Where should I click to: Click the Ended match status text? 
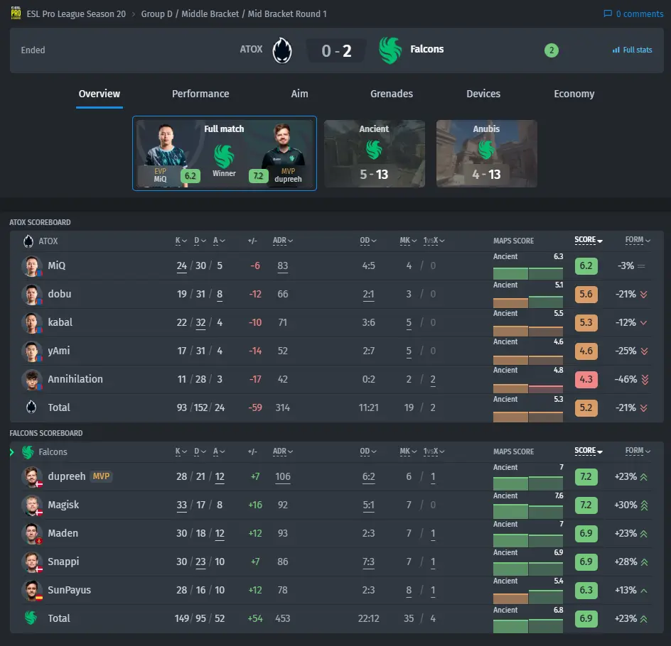33,50
